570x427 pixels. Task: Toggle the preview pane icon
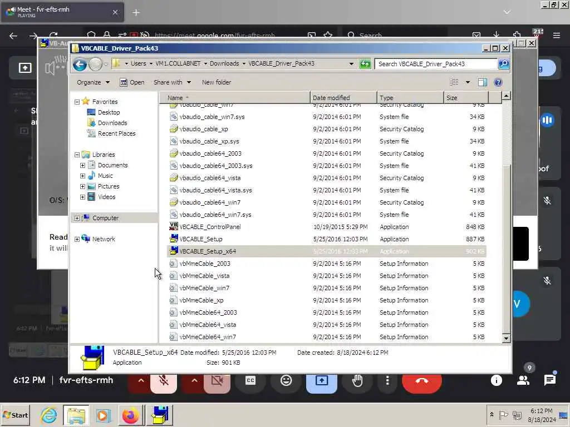click(x=483, y=82)
